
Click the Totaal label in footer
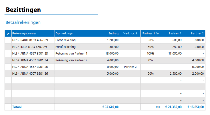pos(17,107)
